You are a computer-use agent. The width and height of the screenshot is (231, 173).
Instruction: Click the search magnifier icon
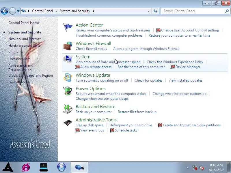227,11
